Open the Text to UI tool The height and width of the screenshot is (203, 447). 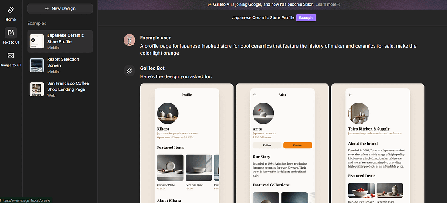tap(11, 33)
